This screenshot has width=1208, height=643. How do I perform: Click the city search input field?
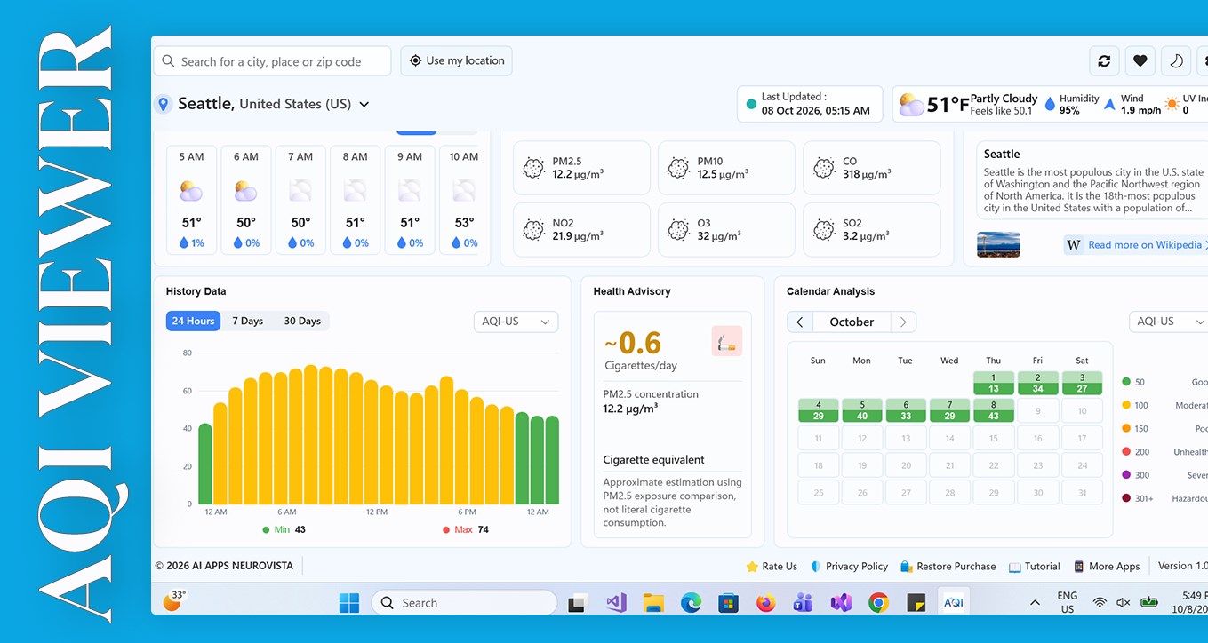tap(273, 61)
